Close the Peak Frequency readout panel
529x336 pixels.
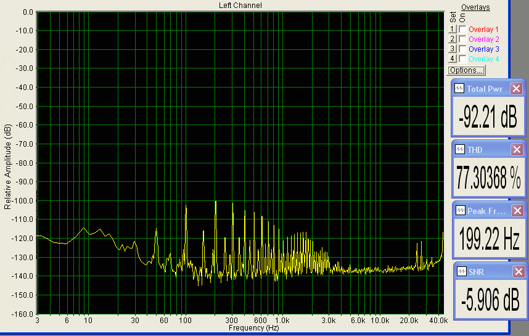click(x=517, y=210)
